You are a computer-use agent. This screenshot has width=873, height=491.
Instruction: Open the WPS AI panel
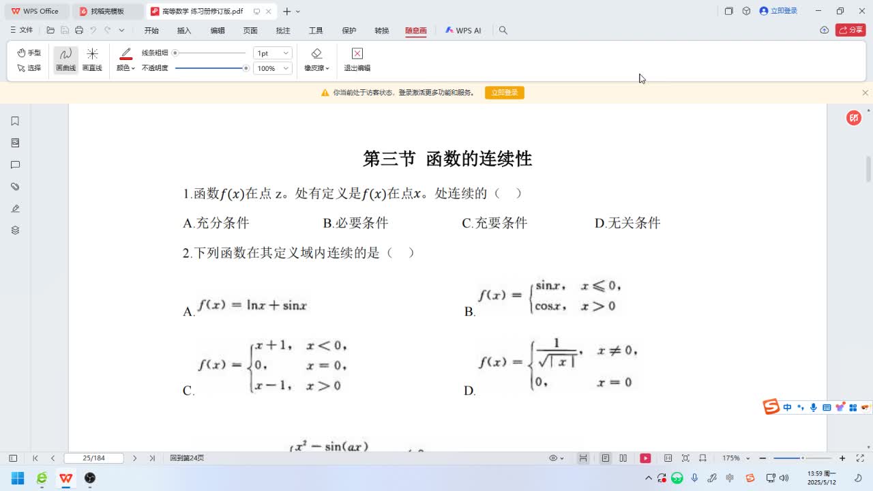pyautogui.click(x=463, y=31)
